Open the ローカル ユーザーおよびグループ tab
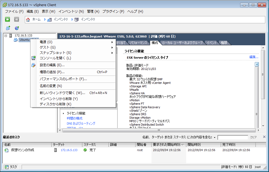The image size is (269, 172). coord(182,43)
